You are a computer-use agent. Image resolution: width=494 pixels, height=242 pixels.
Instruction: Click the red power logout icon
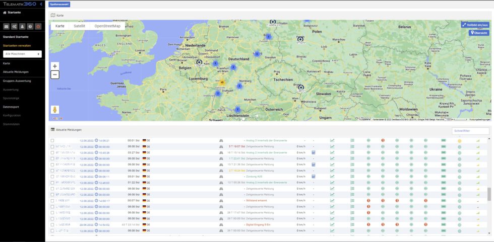[38, 26]
